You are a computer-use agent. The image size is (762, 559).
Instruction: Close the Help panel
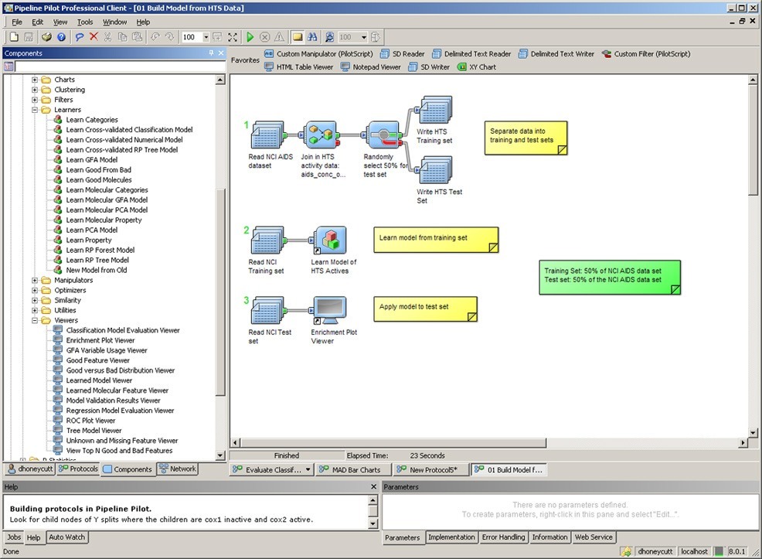[x=374, y=486]
